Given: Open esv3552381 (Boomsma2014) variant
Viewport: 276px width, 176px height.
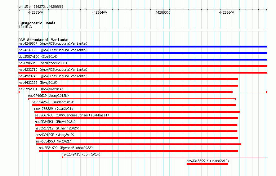Looking at the screenshot, I should (41, 89).
